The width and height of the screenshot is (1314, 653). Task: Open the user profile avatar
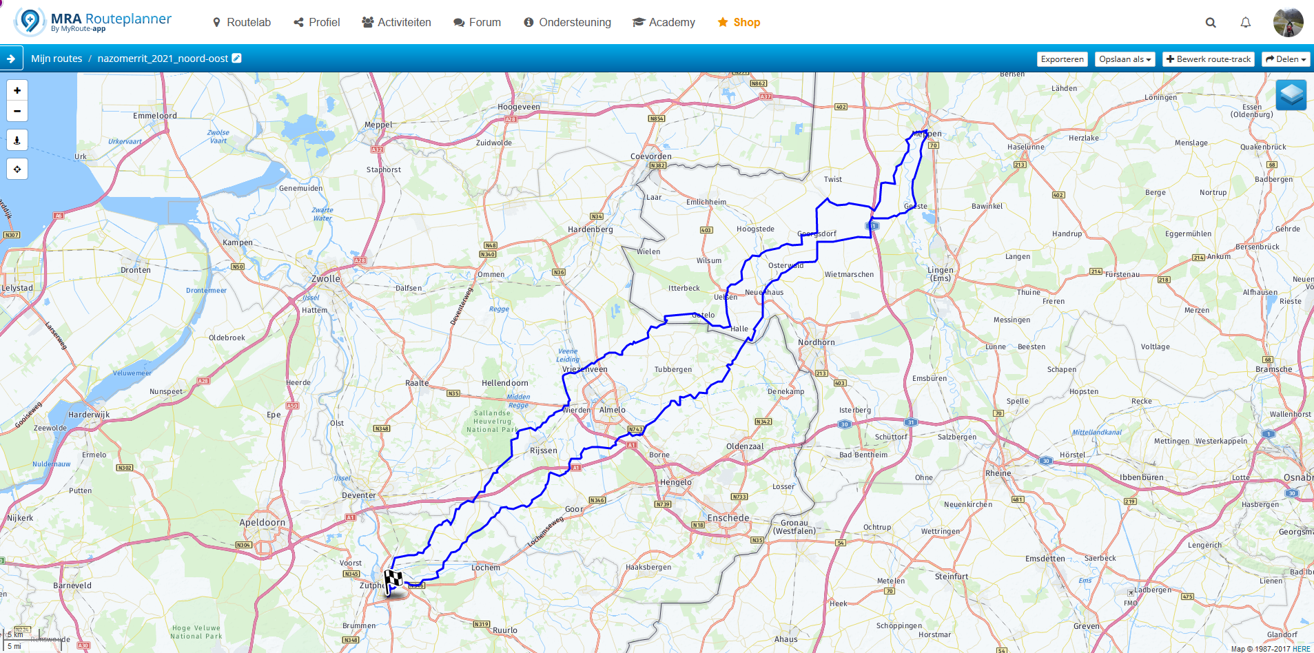pos(1287,23)
